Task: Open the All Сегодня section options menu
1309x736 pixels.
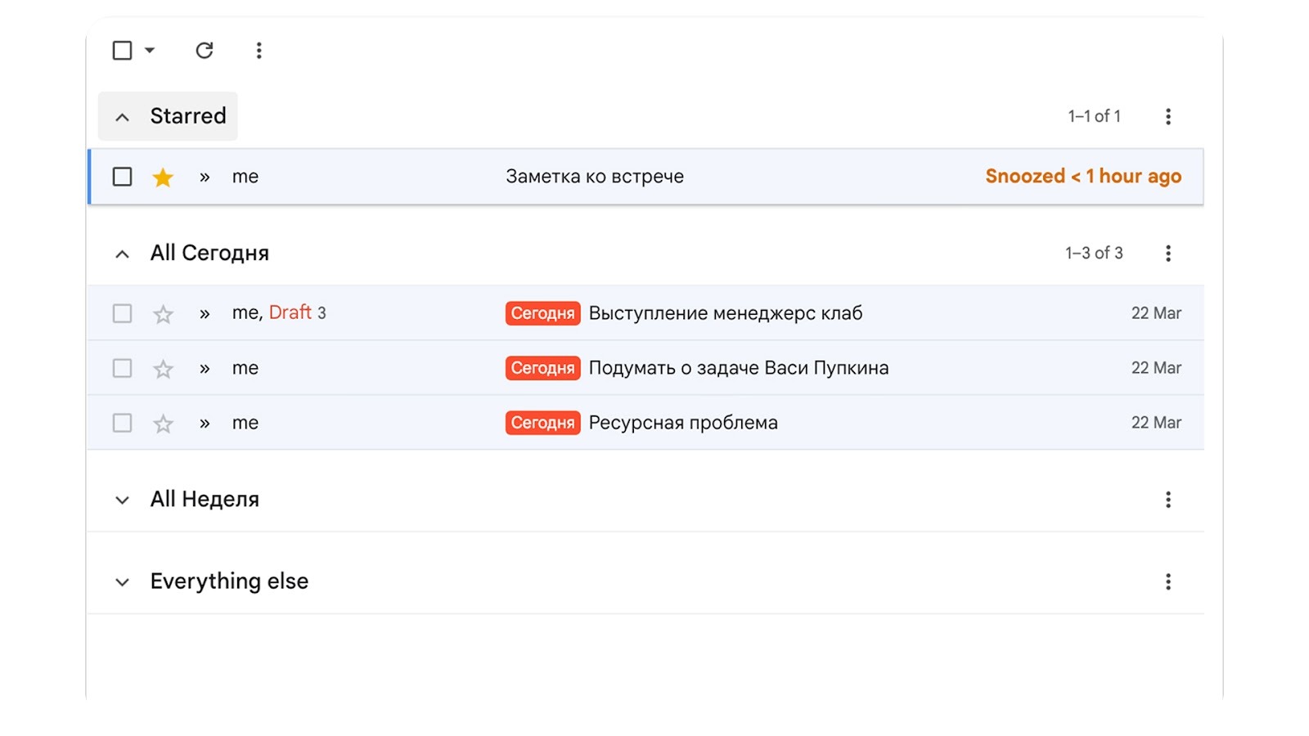Action: tap(1168, 253)
